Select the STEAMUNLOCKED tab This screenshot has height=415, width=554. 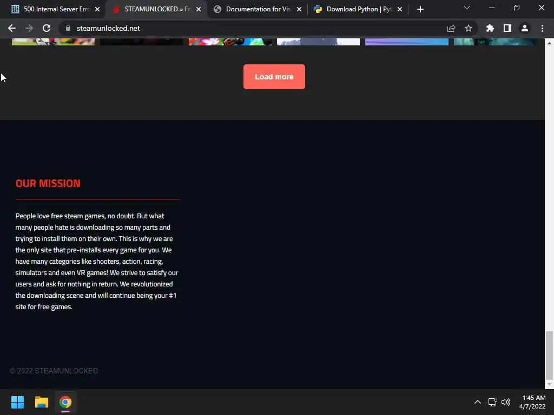(156, 9)
